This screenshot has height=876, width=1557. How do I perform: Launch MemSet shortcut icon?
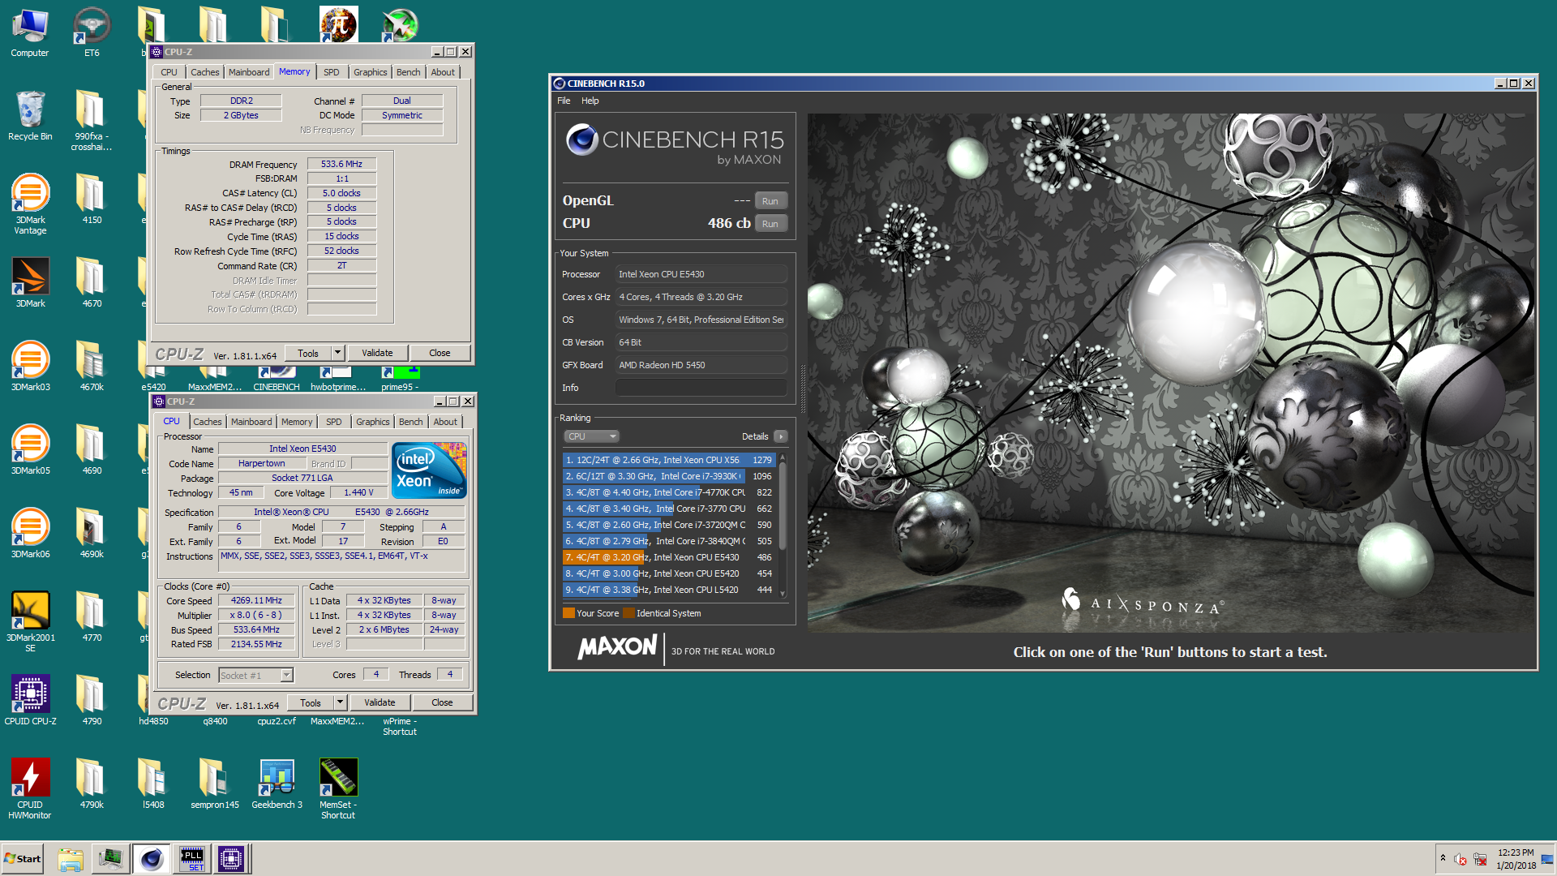tap(338, 789)
